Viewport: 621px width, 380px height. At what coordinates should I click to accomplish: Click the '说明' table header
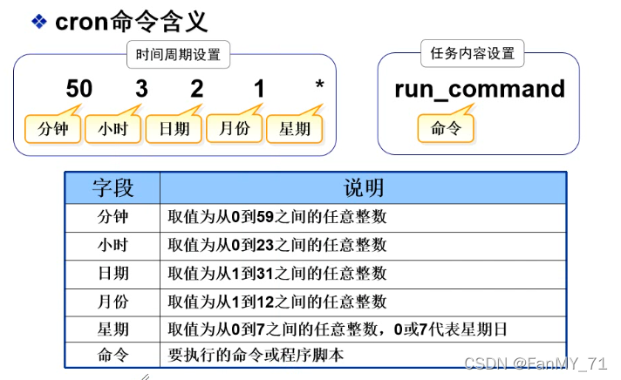[x=363, y=188]
